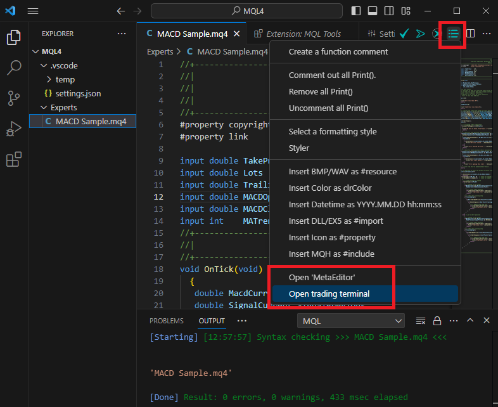The height and width of the screenshot is (407, 498).
Task: Click 'MACD Sample.mq4' in output log
Action: coord(191,373)
